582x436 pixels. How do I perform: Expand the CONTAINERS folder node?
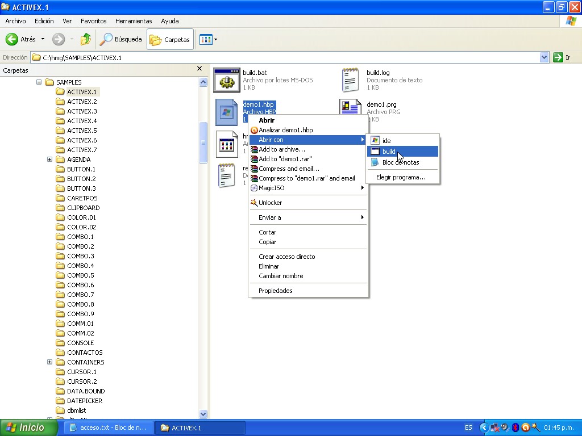click(x=49, y=362)
